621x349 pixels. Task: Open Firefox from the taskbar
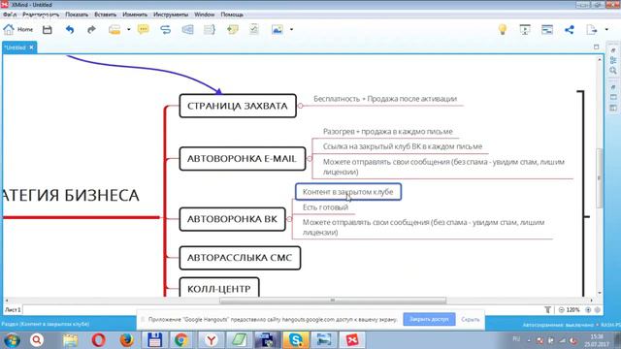pos(126,340)
